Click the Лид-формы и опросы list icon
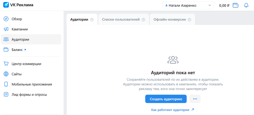Screen dimensions: 254x115 pos(6,95)
